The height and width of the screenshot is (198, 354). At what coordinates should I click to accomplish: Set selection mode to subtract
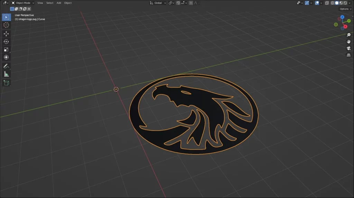[x=20, y=9]
